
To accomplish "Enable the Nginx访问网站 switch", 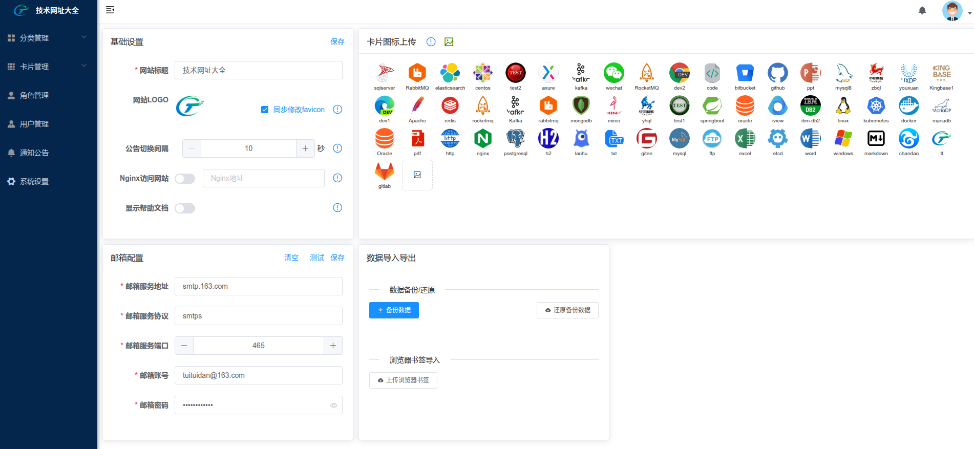I will (x=185, y=179).
